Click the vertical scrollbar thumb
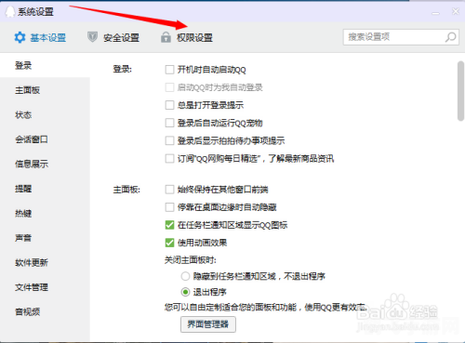This screenshot has height=343, width=465. [x=460, y=91]
